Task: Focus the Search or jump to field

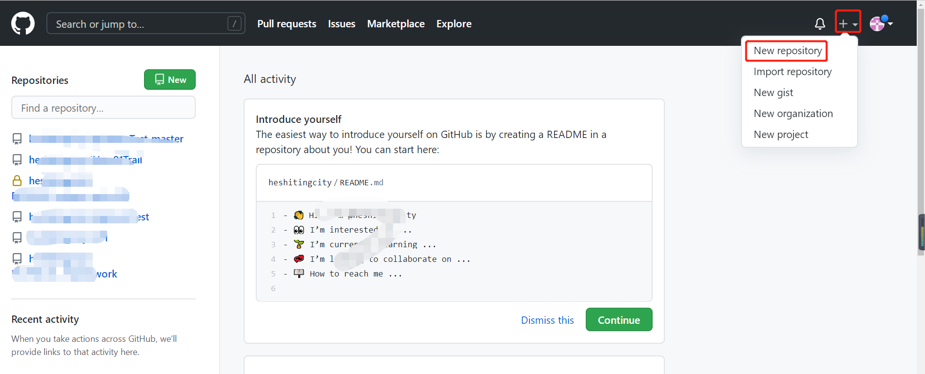Action: 145,23
